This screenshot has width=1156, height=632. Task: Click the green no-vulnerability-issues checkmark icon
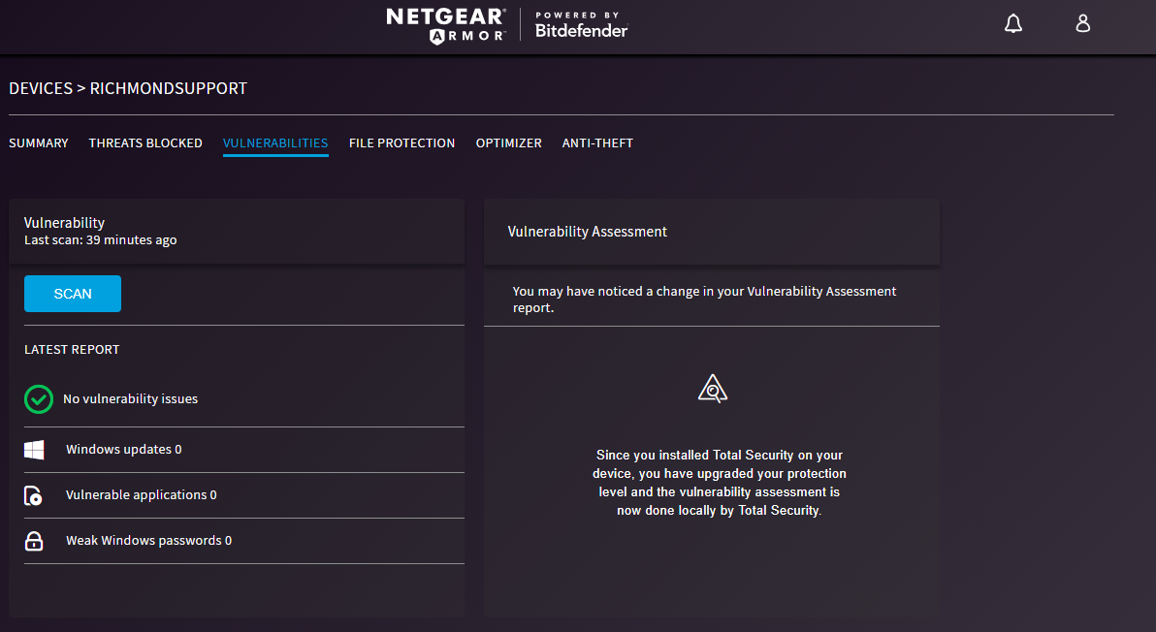tap(38, 398)
